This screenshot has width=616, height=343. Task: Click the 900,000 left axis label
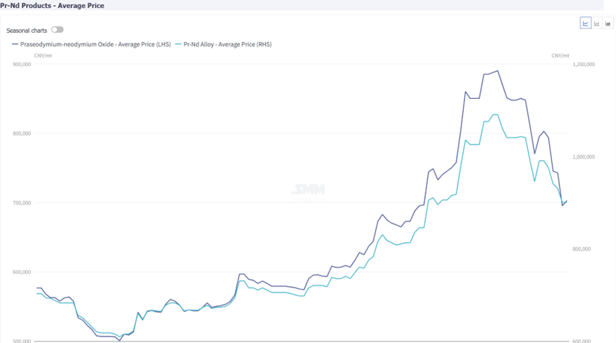(x=22, y=64)
